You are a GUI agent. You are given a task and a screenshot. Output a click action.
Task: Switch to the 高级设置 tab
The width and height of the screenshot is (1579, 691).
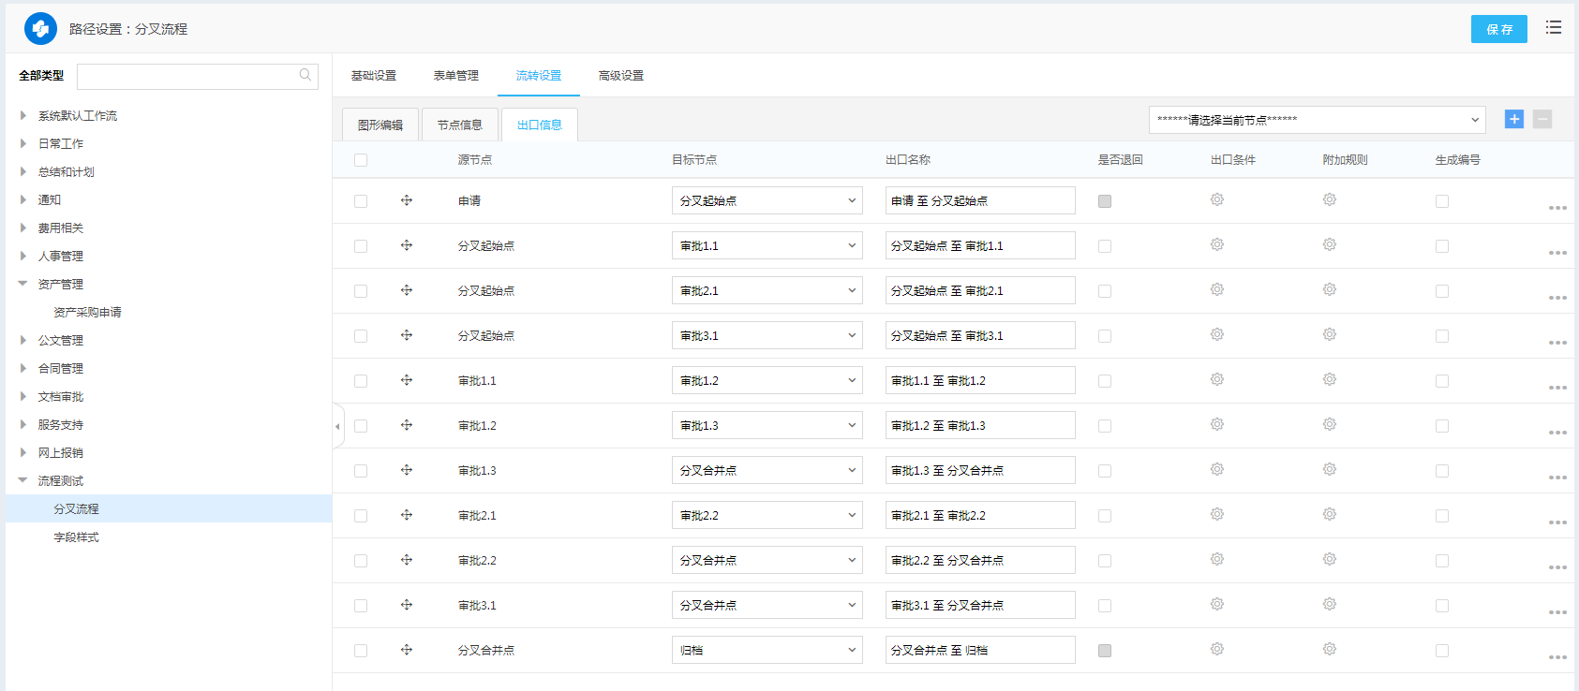(x=620, y=76)
